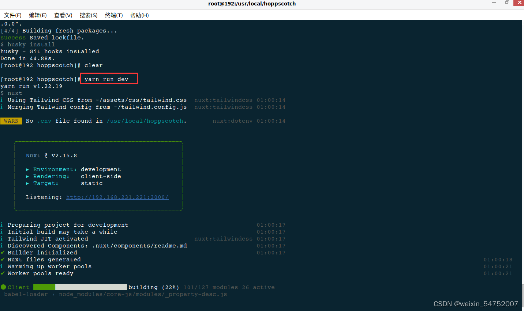Click the WARN badge in the dotenv message

(x=11, y=120)
